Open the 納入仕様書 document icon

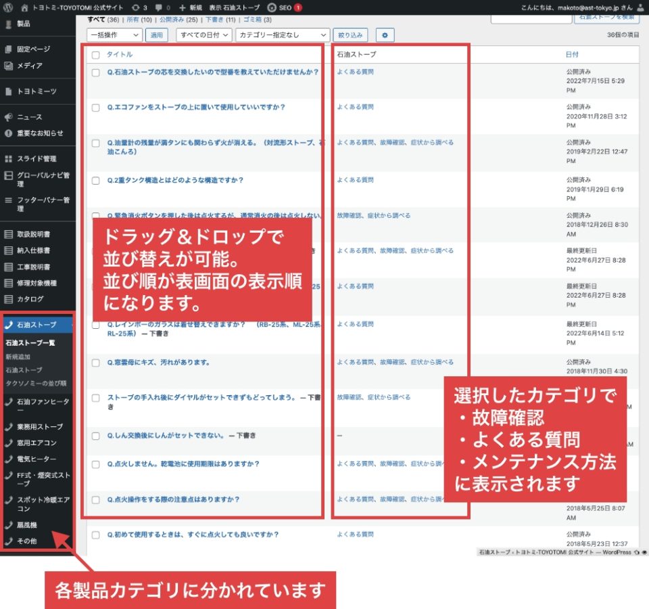pos(8,250)
